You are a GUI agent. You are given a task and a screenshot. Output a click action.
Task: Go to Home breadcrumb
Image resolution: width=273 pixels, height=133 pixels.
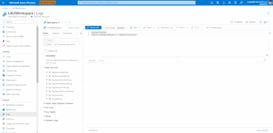5,8
